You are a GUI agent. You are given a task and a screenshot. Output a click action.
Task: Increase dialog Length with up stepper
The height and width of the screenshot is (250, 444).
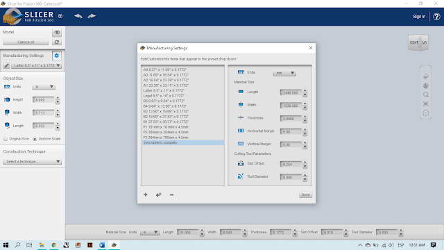point(305,91)
